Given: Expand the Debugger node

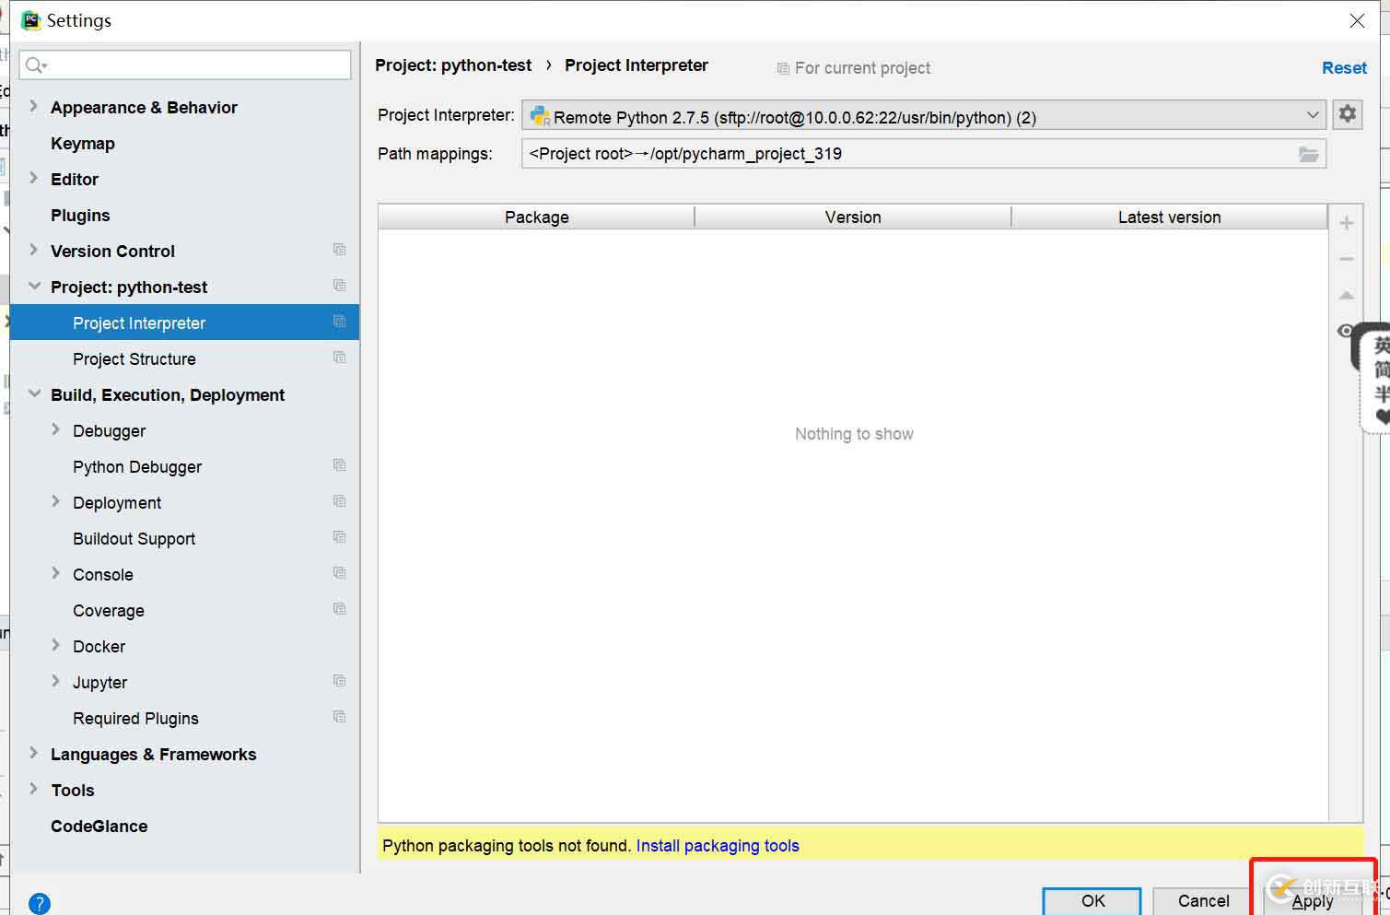Looking at the screenshot, I should (x=55, y=429).
